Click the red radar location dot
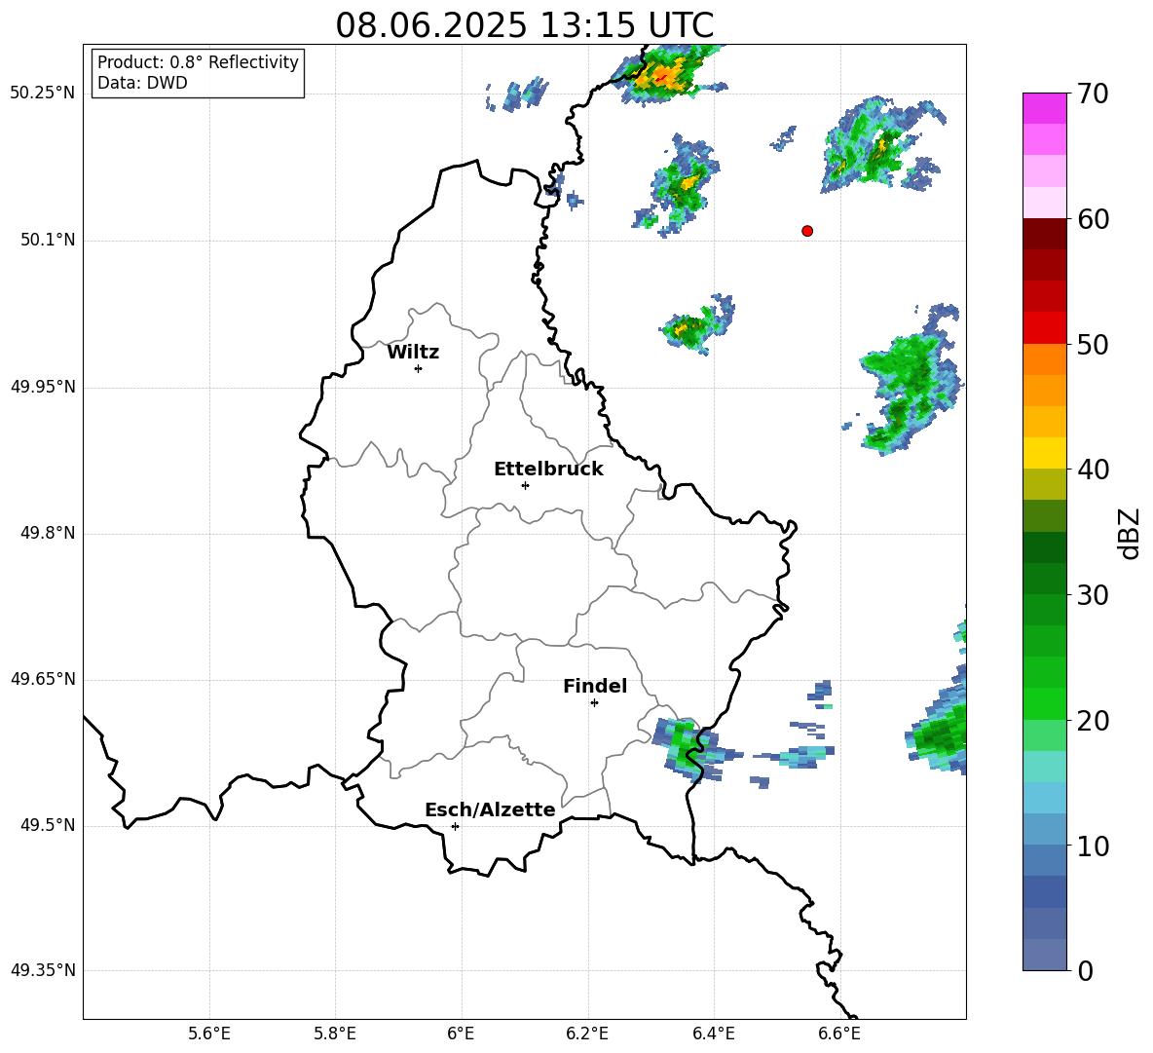The width and height of the screenshot is (1153, 1053). 807,231
